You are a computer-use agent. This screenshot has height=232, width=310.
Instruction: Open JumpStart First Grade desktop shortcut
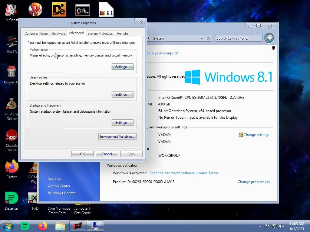(82, 209)
